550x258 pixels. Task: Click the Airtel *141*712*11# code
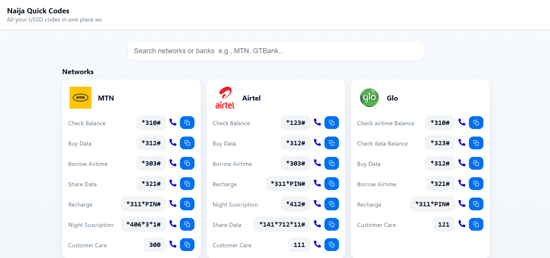[282, 224]
